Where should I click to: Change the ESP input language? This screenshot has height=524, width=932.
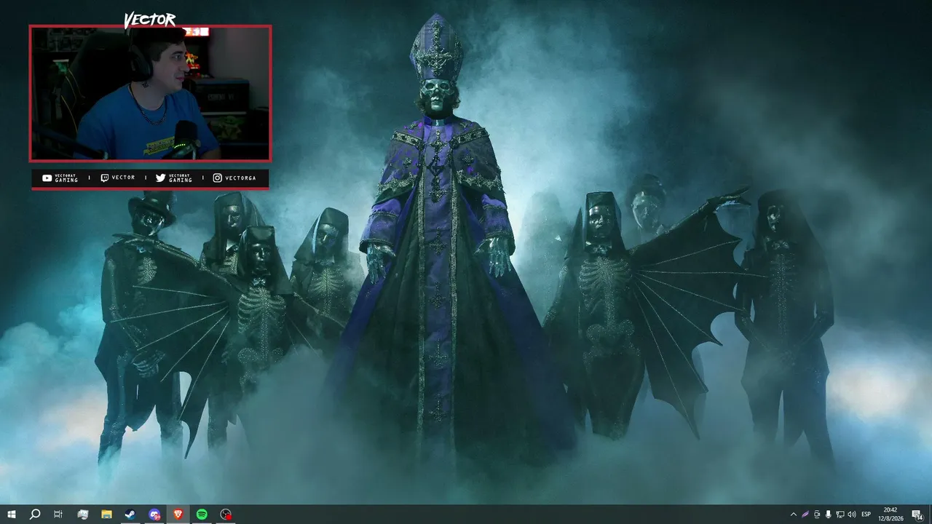click(x=866, y=515)
